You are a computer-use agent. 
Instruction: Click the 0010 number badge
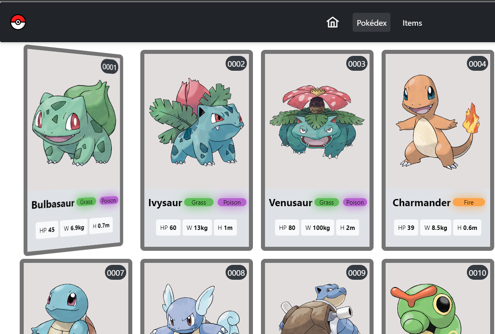477,273
